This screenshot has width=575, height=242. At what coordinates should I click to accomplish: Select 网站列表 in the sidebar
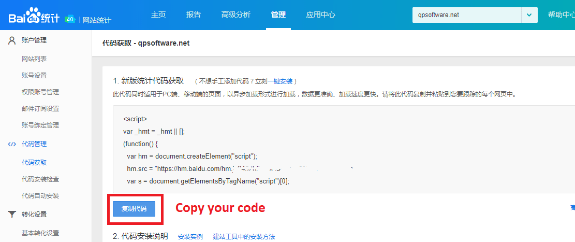34,59
